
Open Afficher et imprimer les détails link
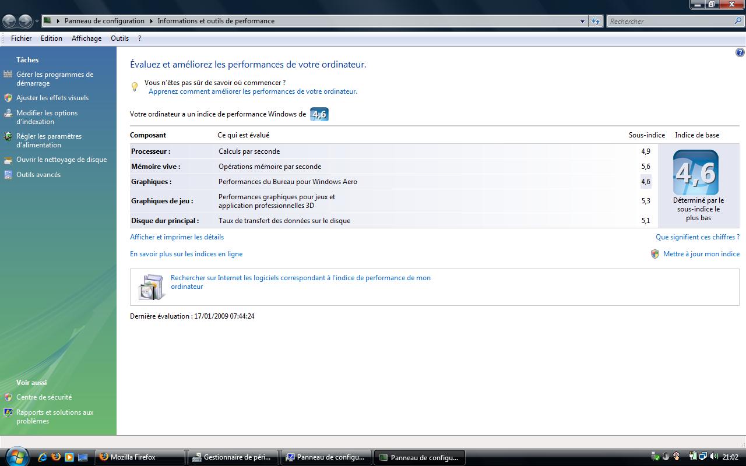pos(177,237)
